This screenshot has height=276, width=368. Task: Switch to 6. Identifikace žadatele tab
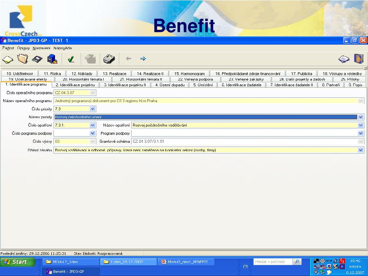click(x=241, y=85)
